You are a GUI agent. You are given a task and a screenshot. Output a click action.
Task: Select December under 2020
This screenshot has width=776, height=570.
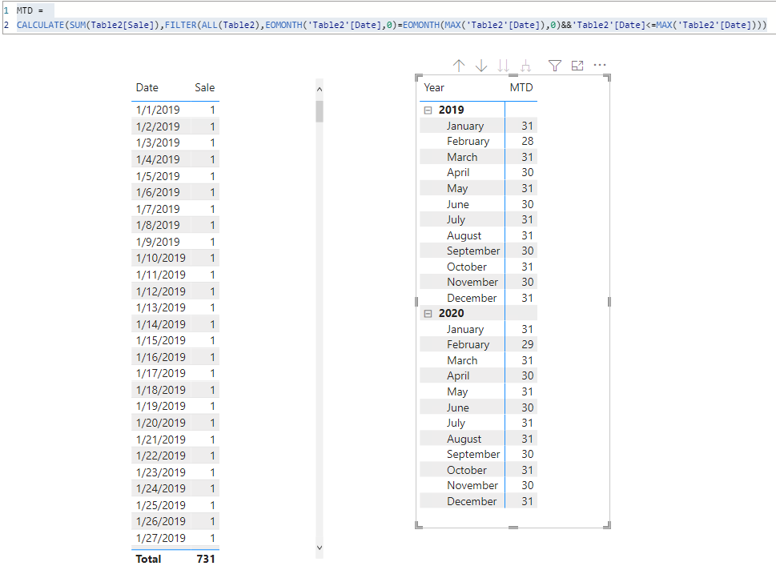tap(472, 501)
